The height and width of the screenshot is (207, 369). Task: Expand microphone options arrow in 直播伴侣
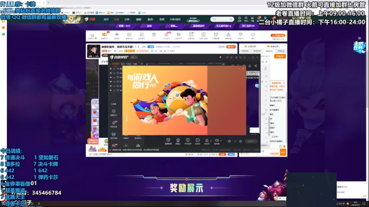(211, 141)
